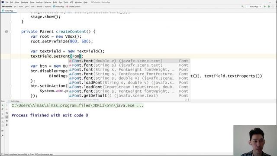Click webcam video thumbnail
This screenshot has width=277, height=156.
coord(255,140)
